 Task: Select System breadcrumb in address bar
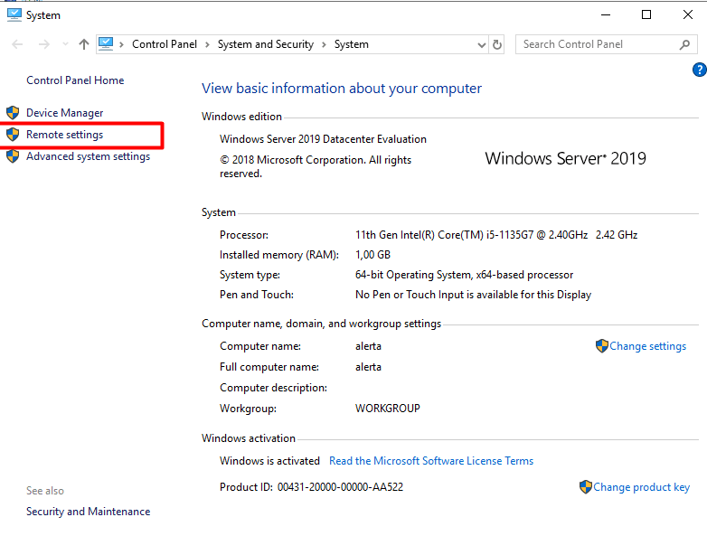[352, 44]
